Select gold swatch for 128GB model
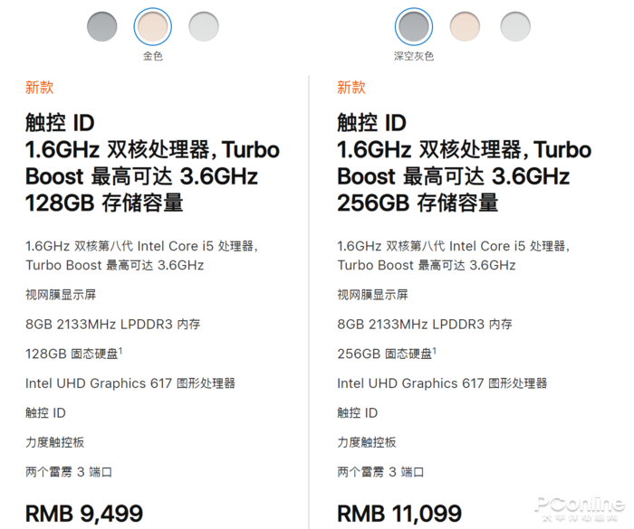This screenshot has width=634, height=529. tap(153, 26)
